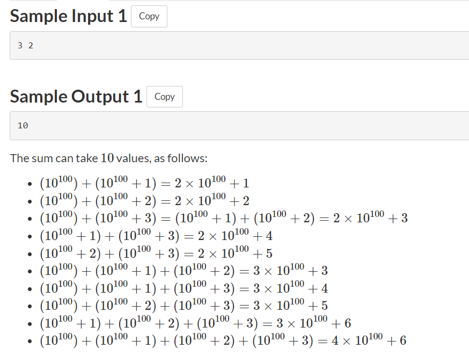Copy the Sample Output 1 text
This screenshot has height=363, width=469.
pyautogui.click(x=165, y=97)
